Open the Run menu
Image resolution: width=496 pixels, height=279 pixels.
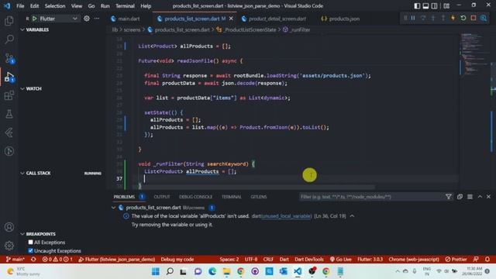pyautogui.click(x=105, y=5)
